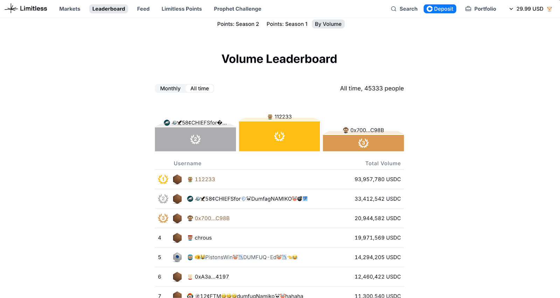Switch leaderboard to Monthly
The width and height of the screenshot is (560, 298).
tap(170, 88)
